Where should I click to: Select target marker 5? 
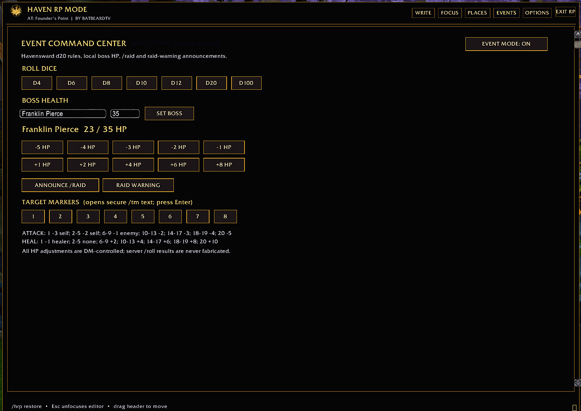(x=143, y=216)
